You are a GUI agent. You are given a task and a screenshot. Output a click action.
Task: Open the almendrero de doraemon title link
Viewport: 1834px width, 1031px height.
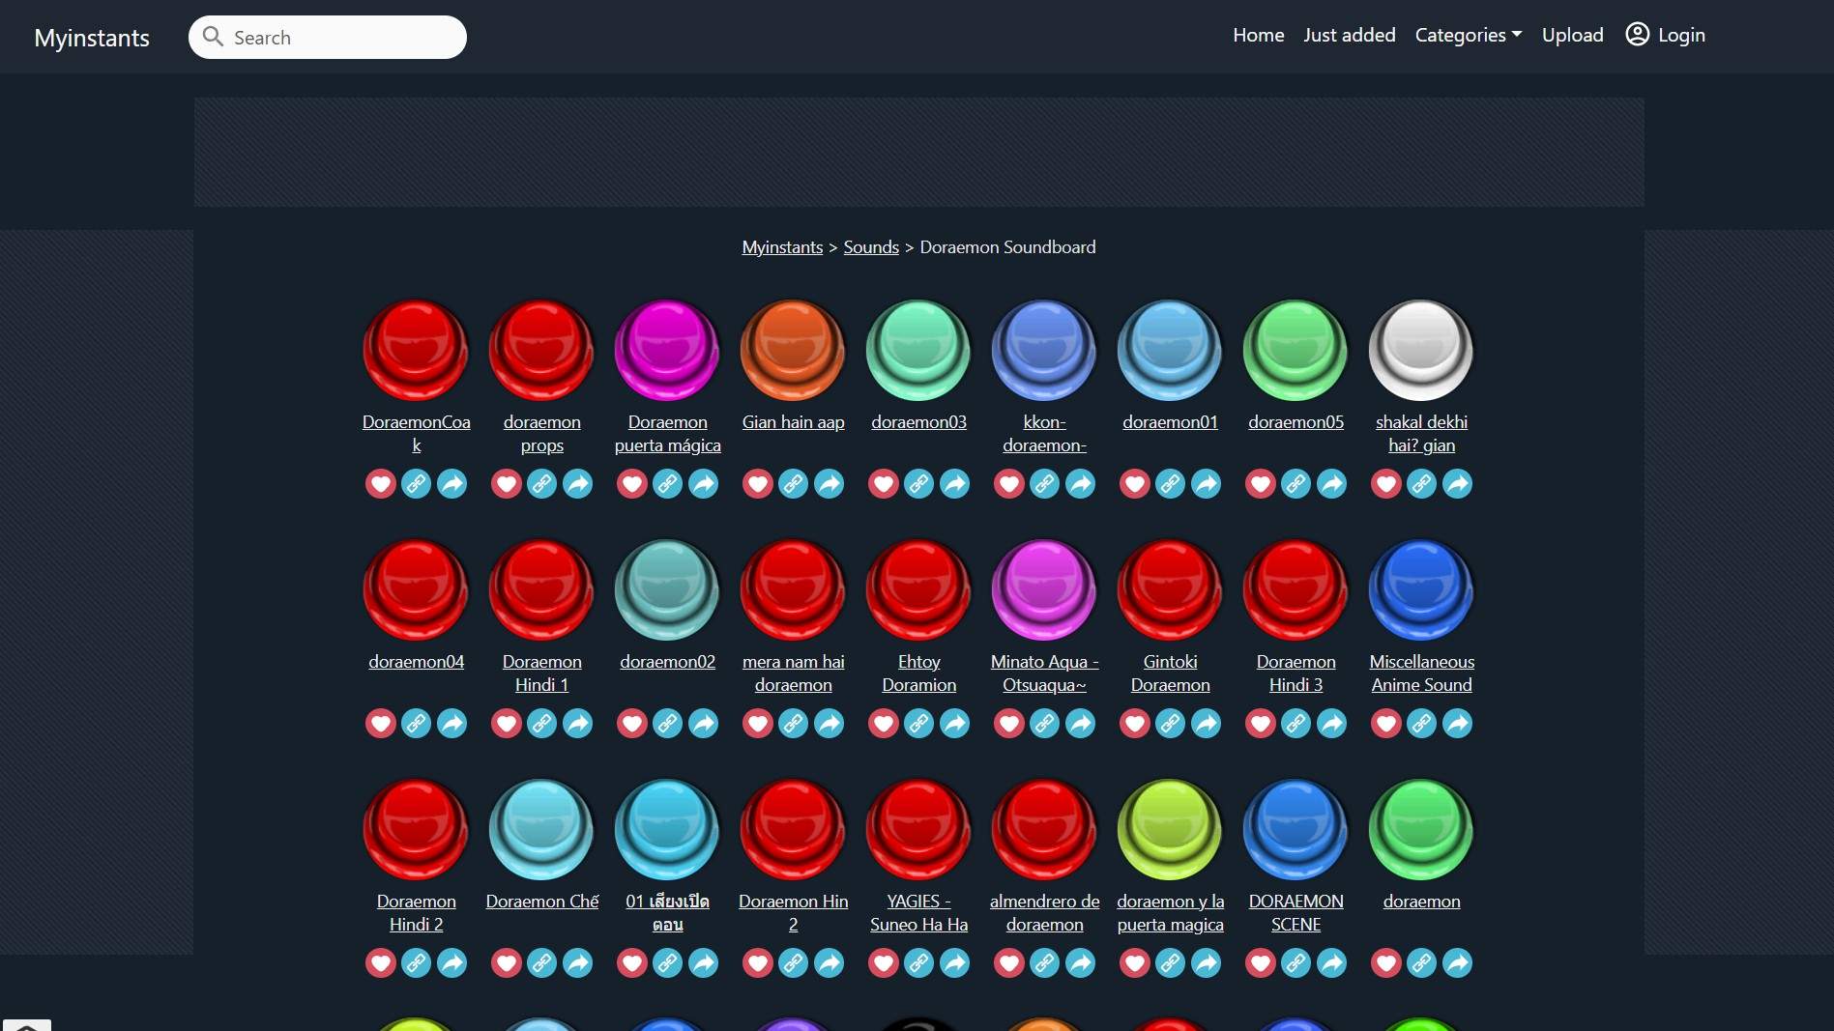point(1044,913)
